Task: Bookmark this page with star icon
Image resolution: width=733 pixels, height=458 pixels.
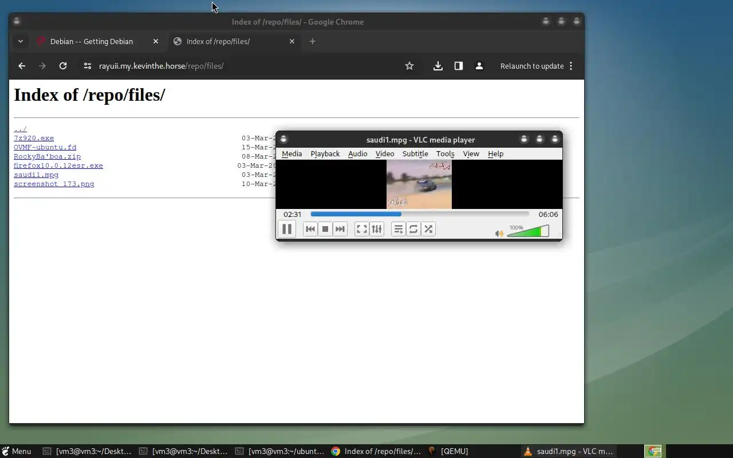Action: (409, 66)
